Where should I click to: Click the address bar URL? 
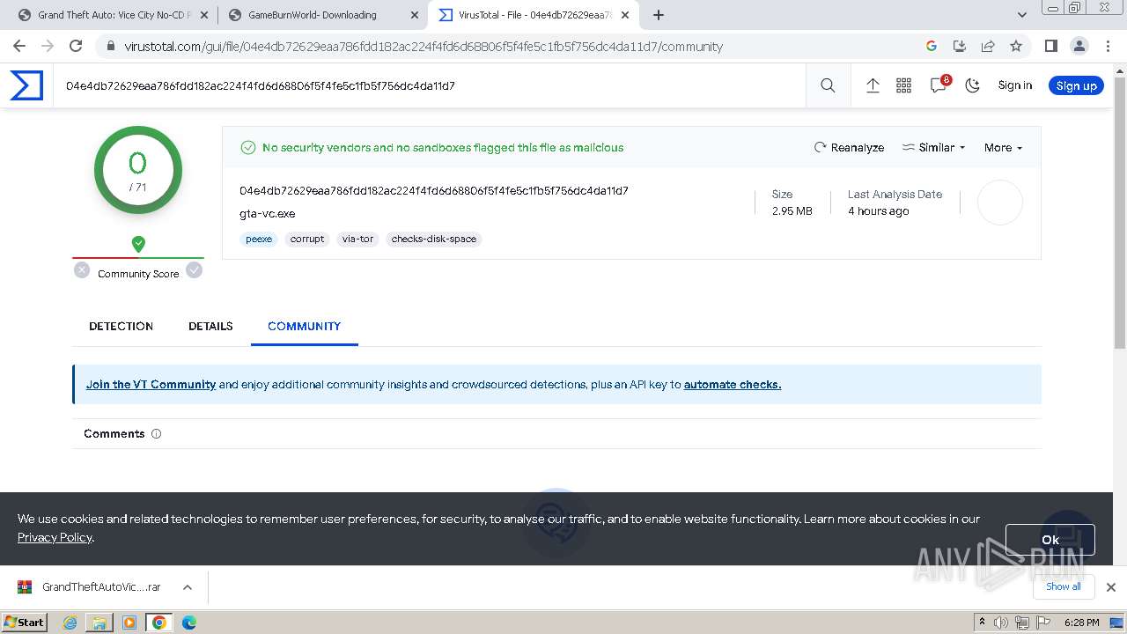pos(424,47)
